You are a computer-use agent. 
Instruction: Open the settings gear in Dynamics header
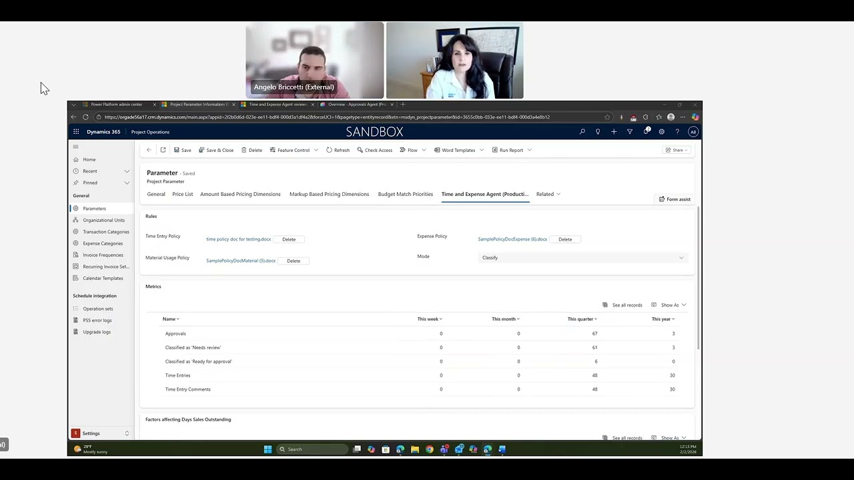[662, 132]
